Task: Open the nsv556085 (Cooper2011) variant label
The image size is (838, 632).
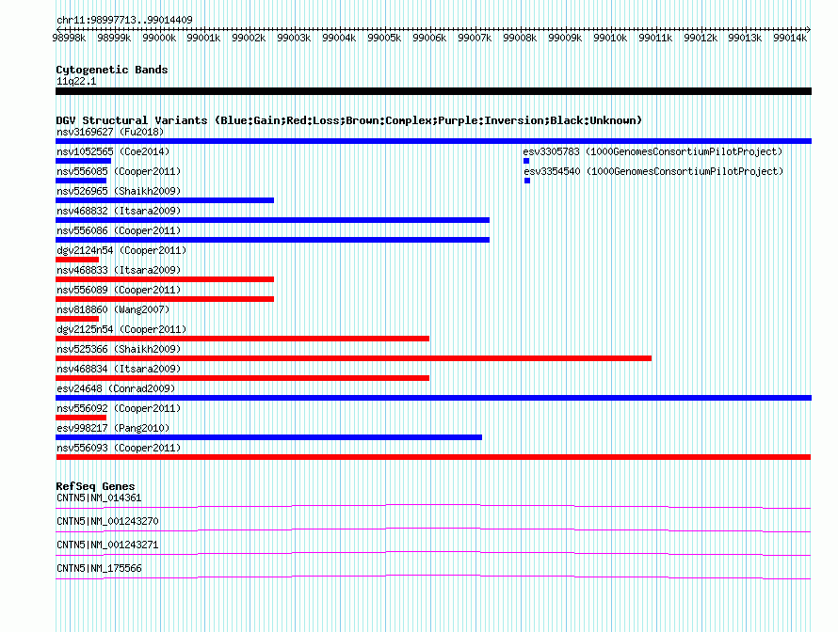Action: [119, 171]
